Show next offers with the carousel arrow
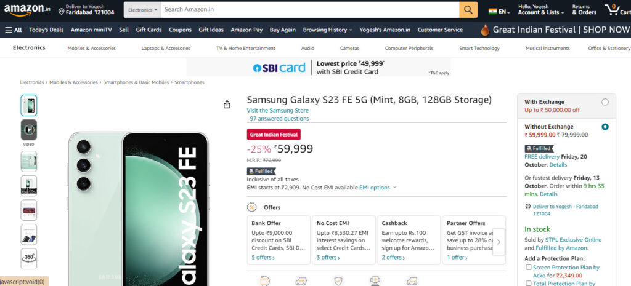The image size is (631, 286). (499, 242)
